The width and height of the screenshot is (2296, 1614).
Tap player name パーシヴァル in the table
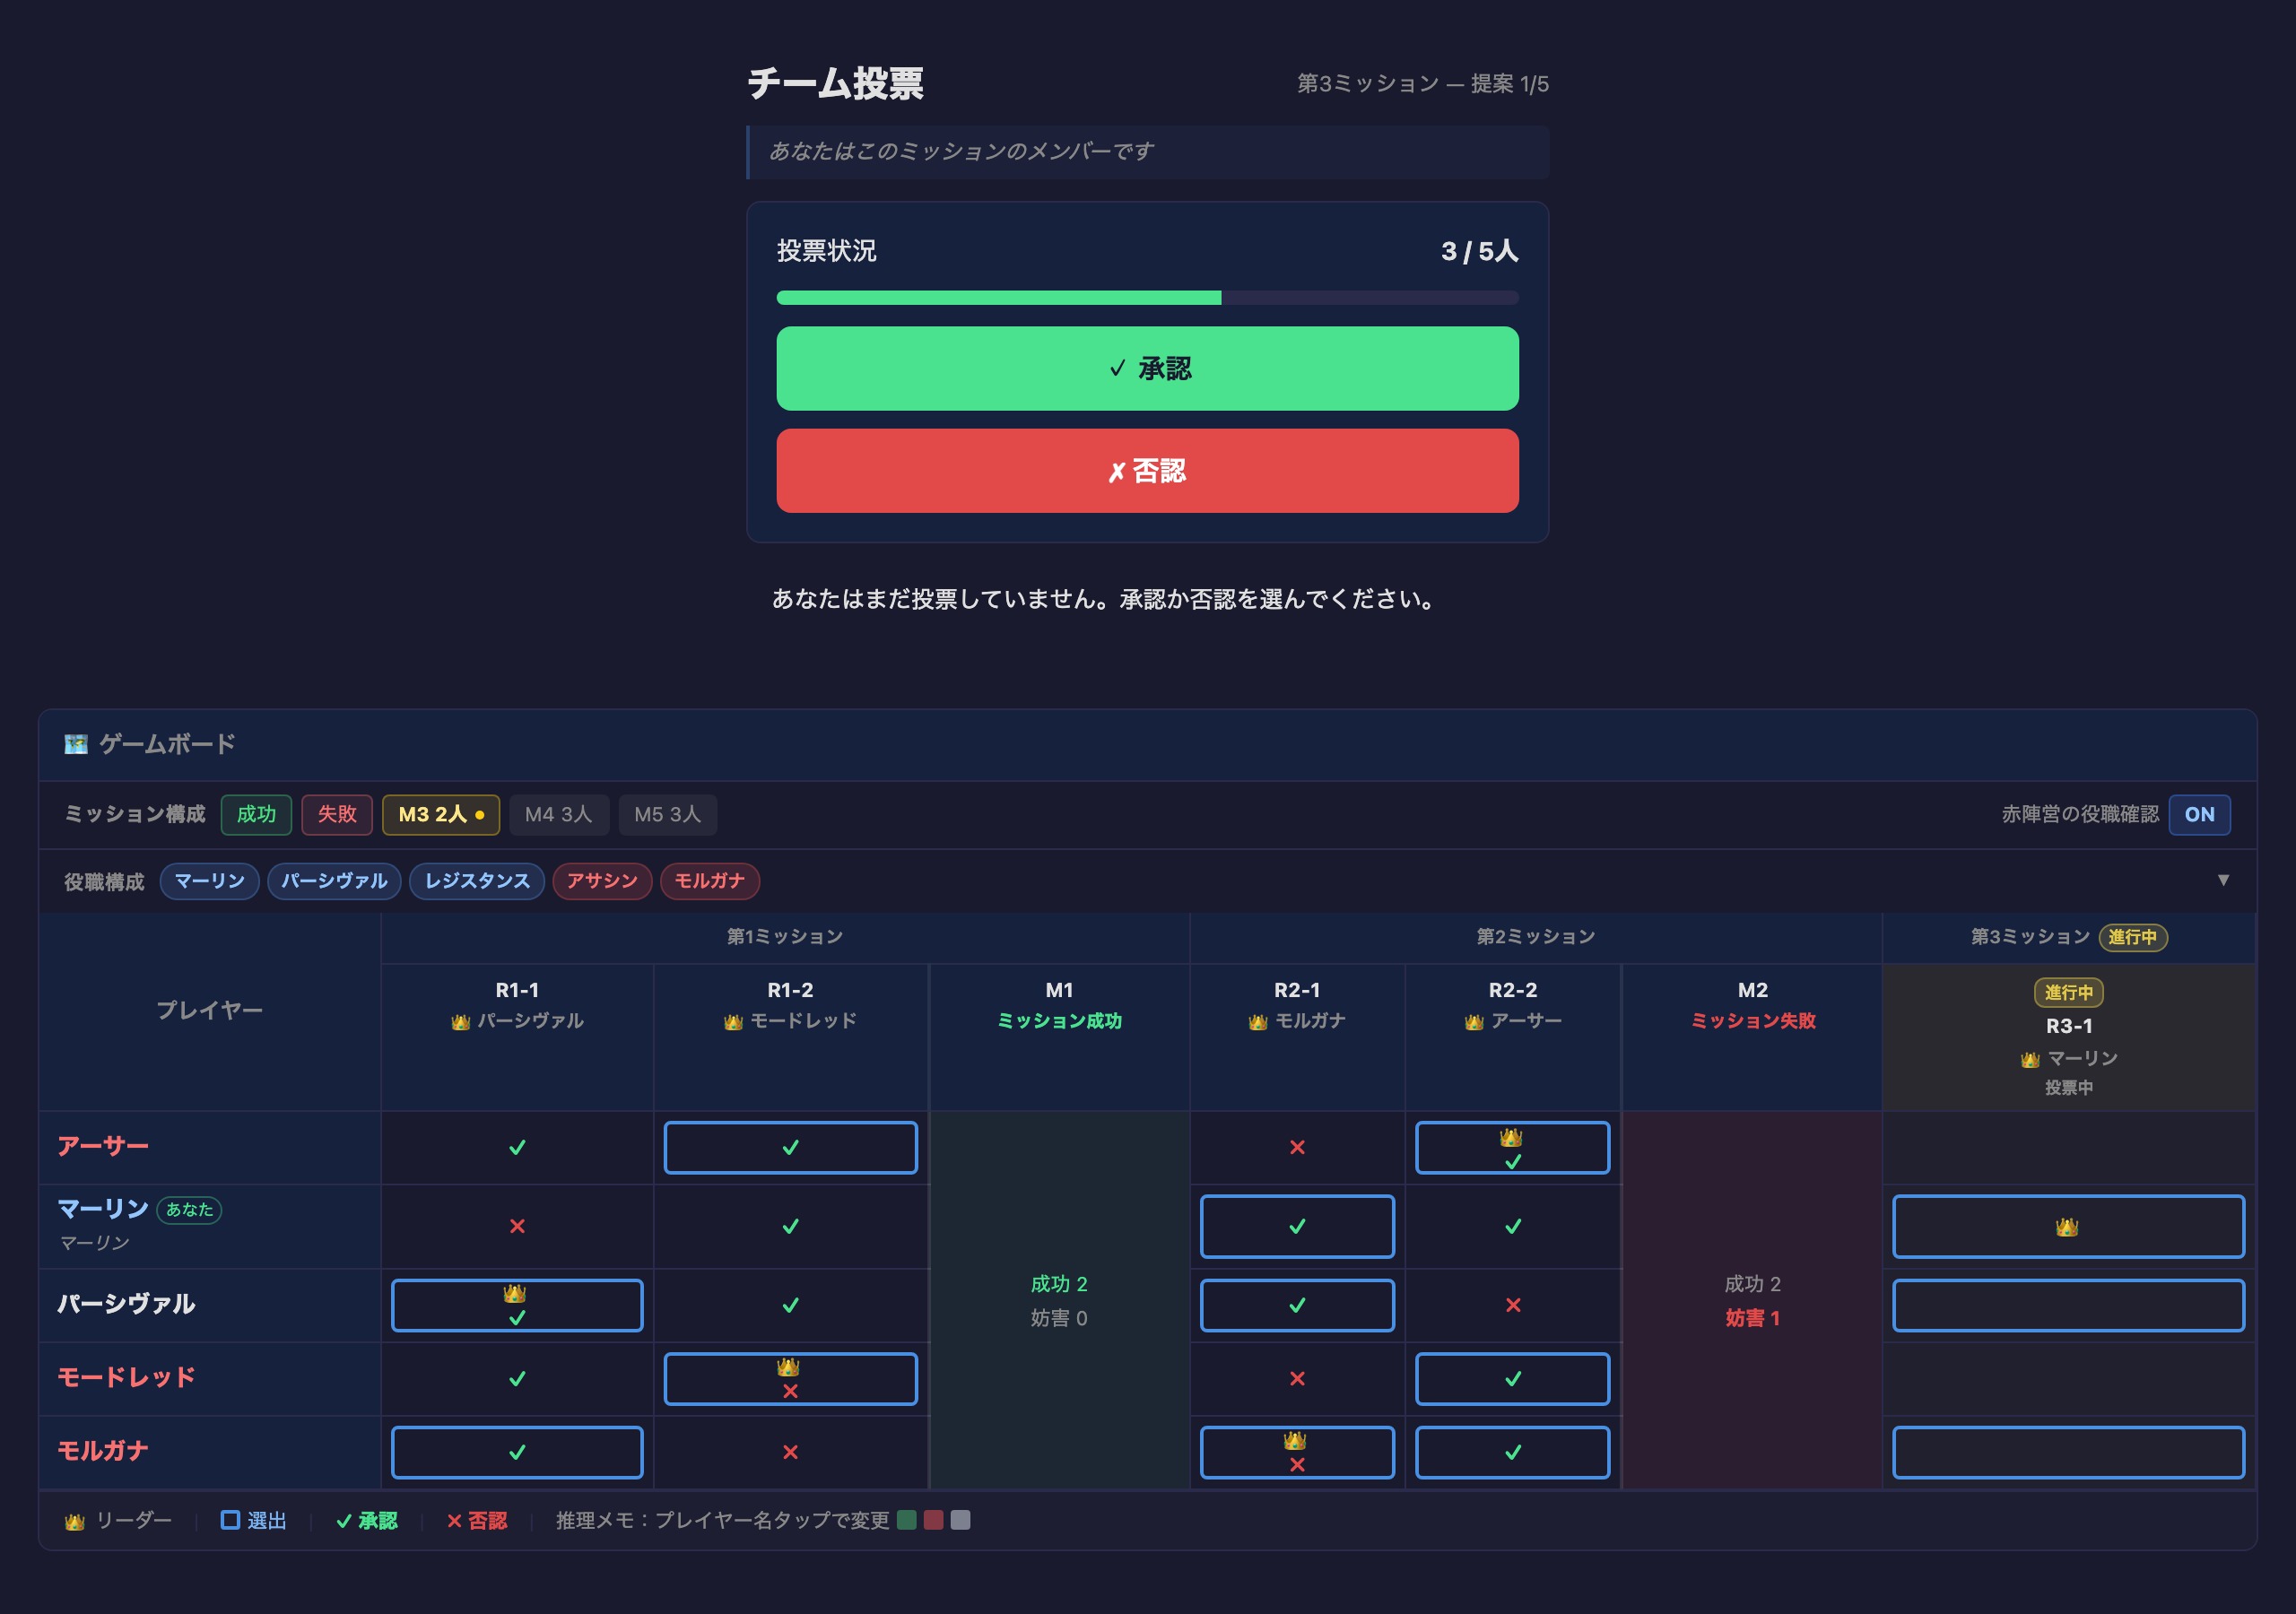pos(126,1304)
